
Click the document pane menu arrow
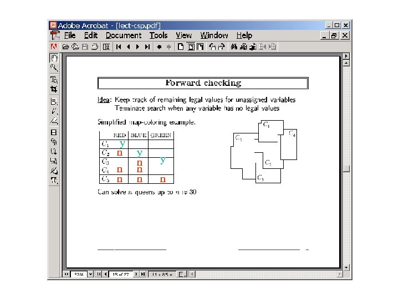(x=346, y=56)
